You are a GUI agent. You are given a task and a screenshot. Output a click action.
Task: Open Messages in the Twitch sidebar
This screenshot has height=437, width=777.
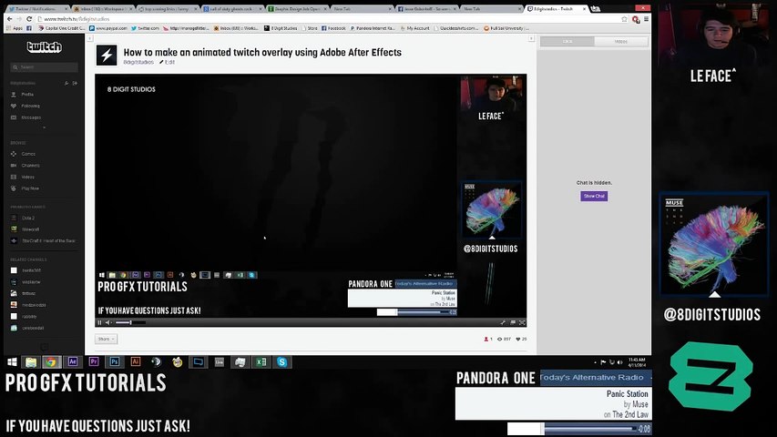[x=31, y=117]
